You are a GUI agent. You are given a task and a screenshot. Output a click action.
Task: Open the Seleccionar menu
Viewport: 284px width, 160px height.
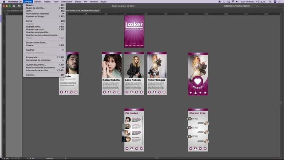[x=67, y=2]
